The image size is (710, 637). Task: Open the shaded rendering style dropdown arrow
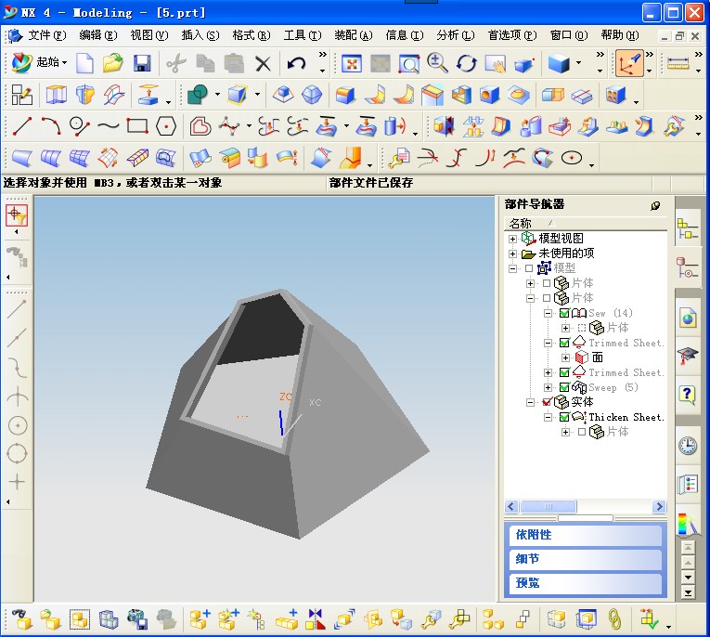tap(579, 63)
